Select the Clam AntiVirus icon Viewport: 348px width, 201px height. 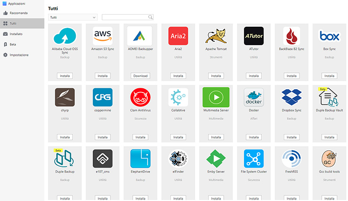(140, 97)
